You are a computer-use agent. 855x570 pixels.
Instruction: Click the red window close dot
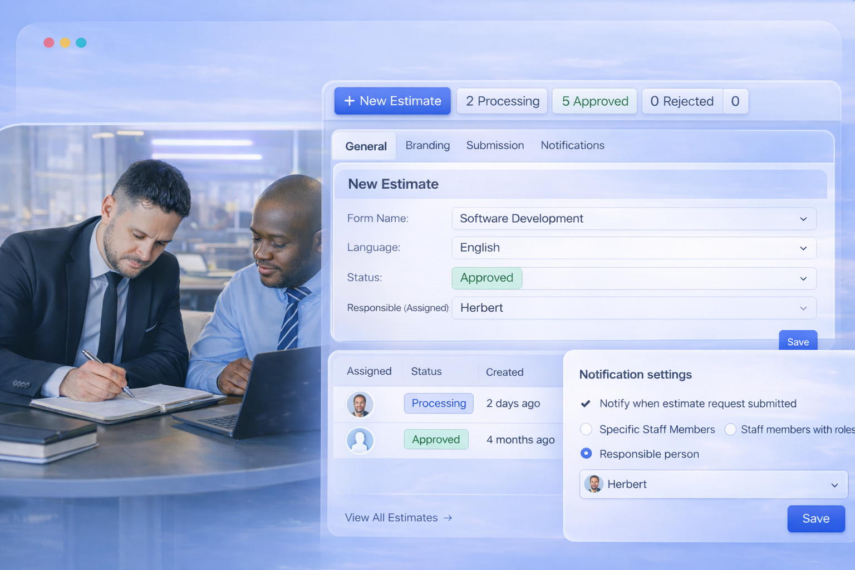click(x=49, y=43)
